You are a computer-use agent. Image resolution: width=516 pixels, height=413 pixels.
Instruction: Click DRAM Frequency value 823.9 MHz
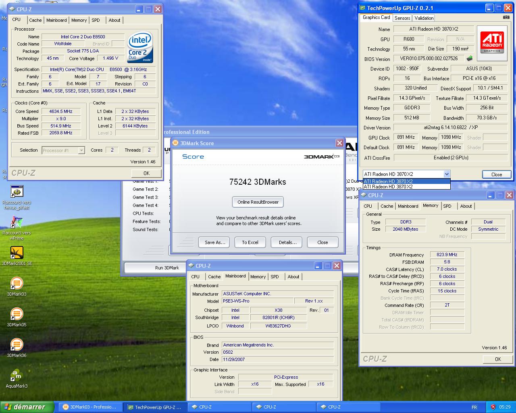[x=447, y=255]
